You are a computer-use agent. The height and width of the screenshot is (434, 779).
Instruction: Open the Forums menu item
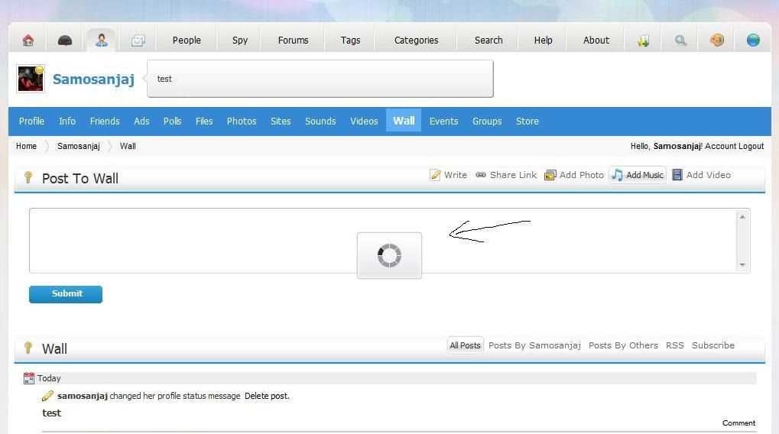point(293,40)
